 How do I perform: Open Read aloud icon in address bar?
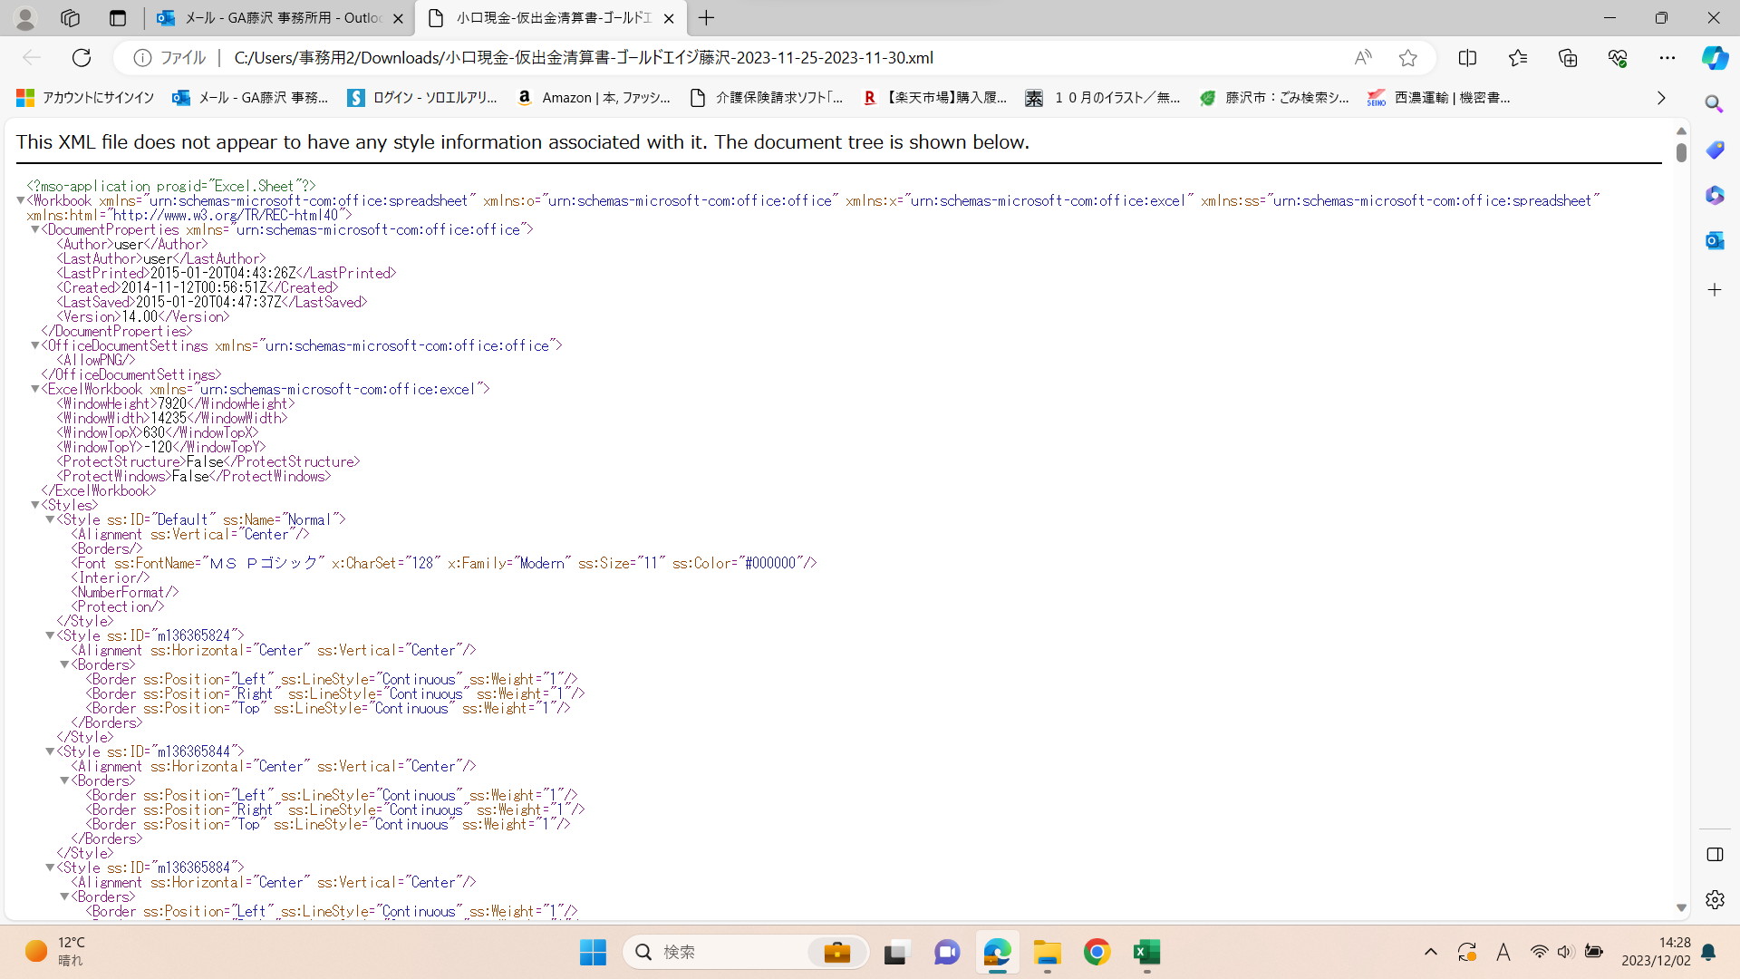[1363, 58]
